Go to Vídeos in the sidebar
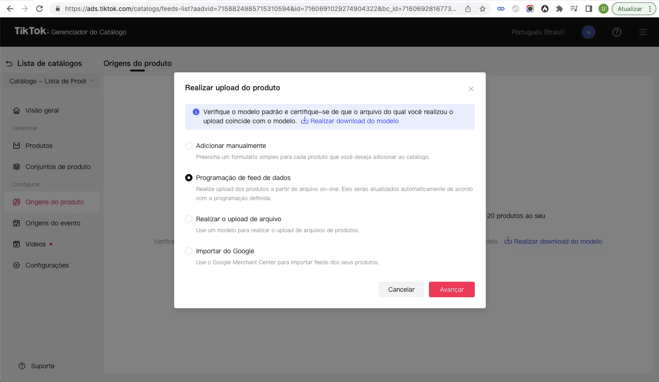 52,244
